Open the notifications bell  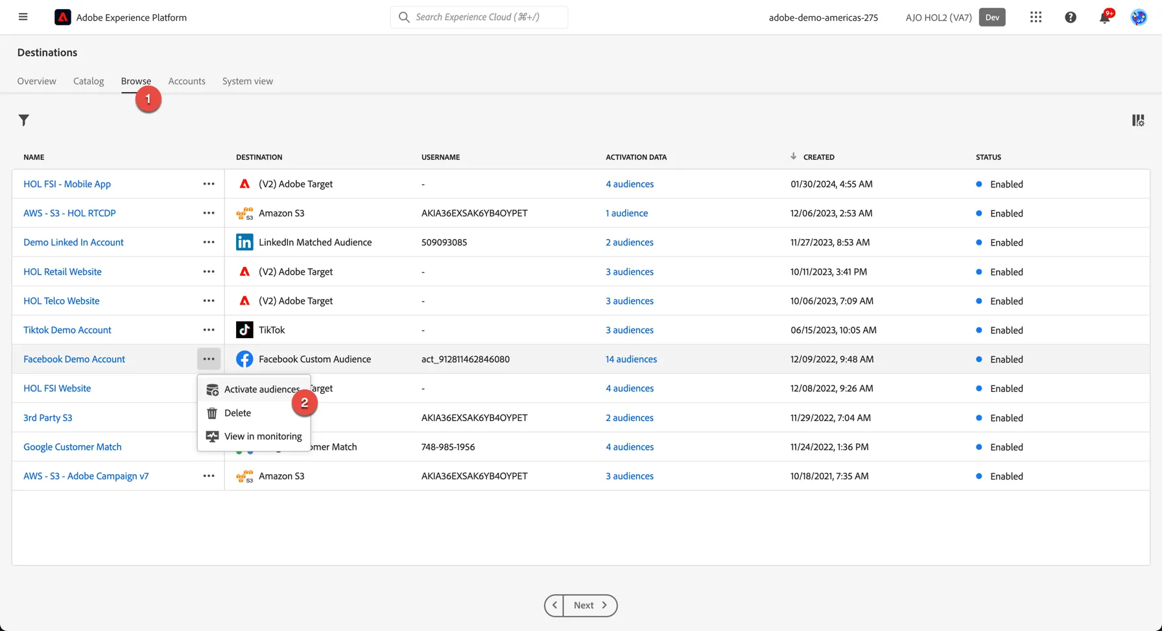1105,17
